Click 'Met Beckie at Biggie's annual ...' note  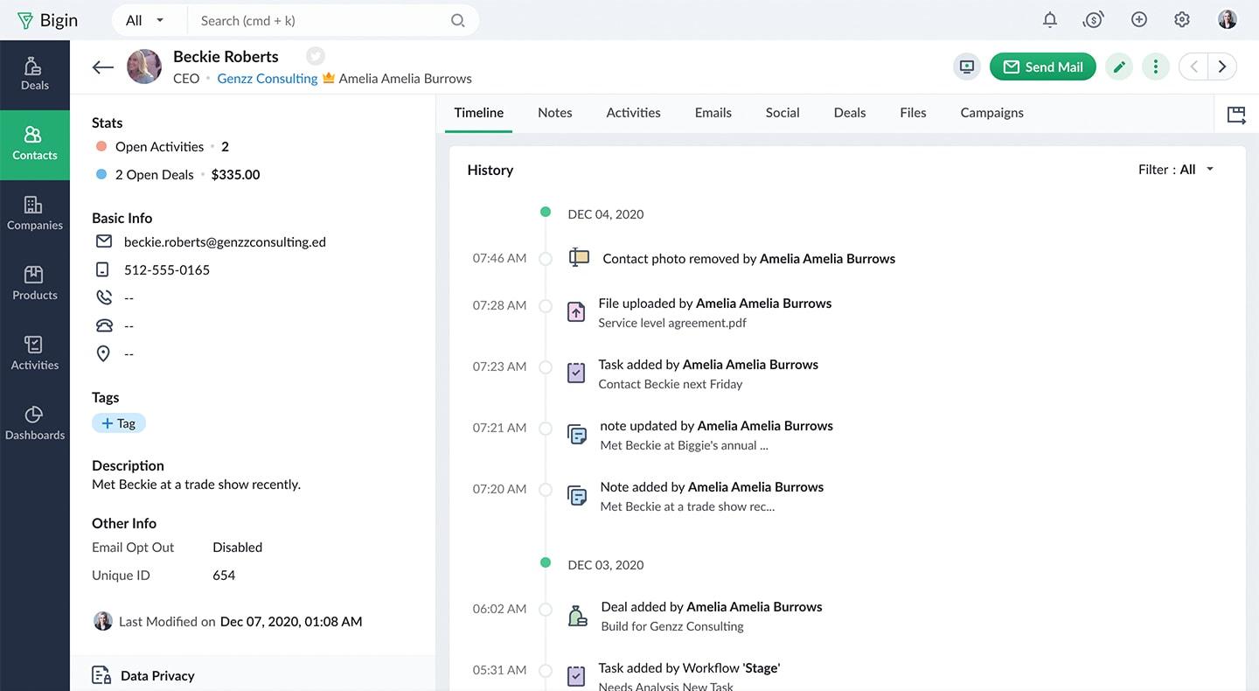tap(685, 445)
